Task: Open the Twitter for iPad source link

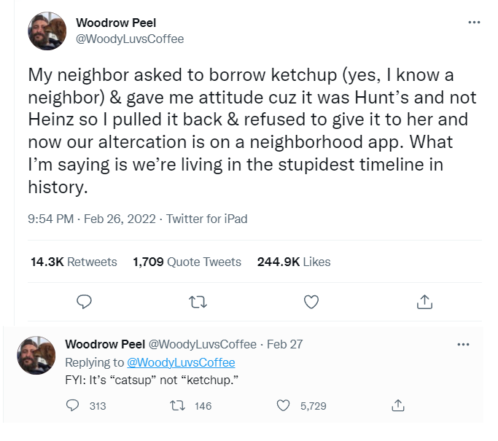Action: click(x=207, y=218)
